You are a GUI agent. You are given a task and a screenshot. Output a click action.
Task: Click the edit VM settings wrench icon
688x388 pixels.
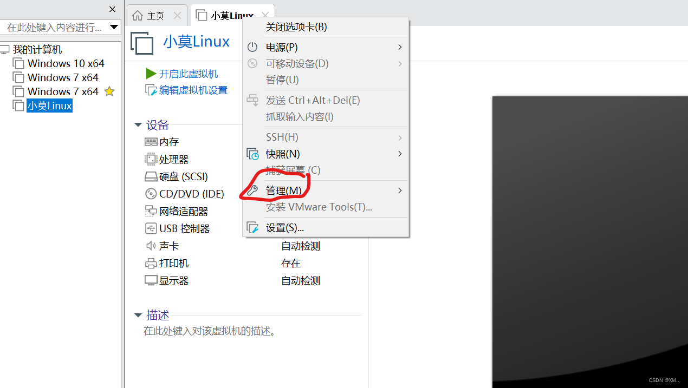(x=151, y=90)
